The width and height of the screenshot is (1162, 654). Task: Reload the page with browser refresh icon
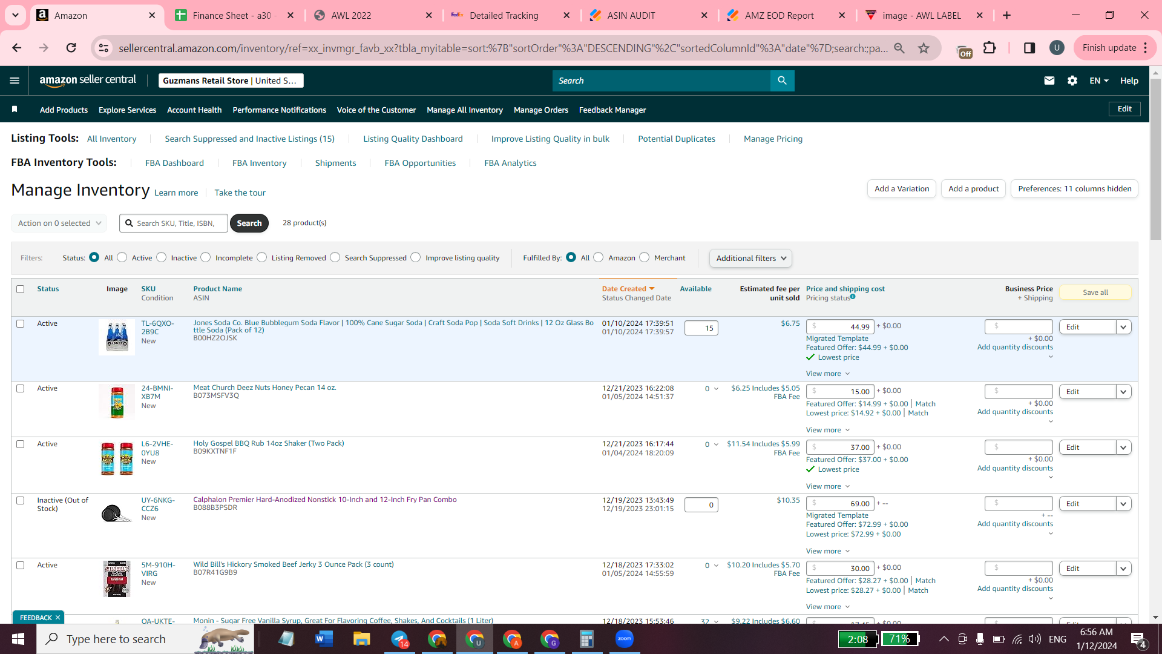(71, 48)
